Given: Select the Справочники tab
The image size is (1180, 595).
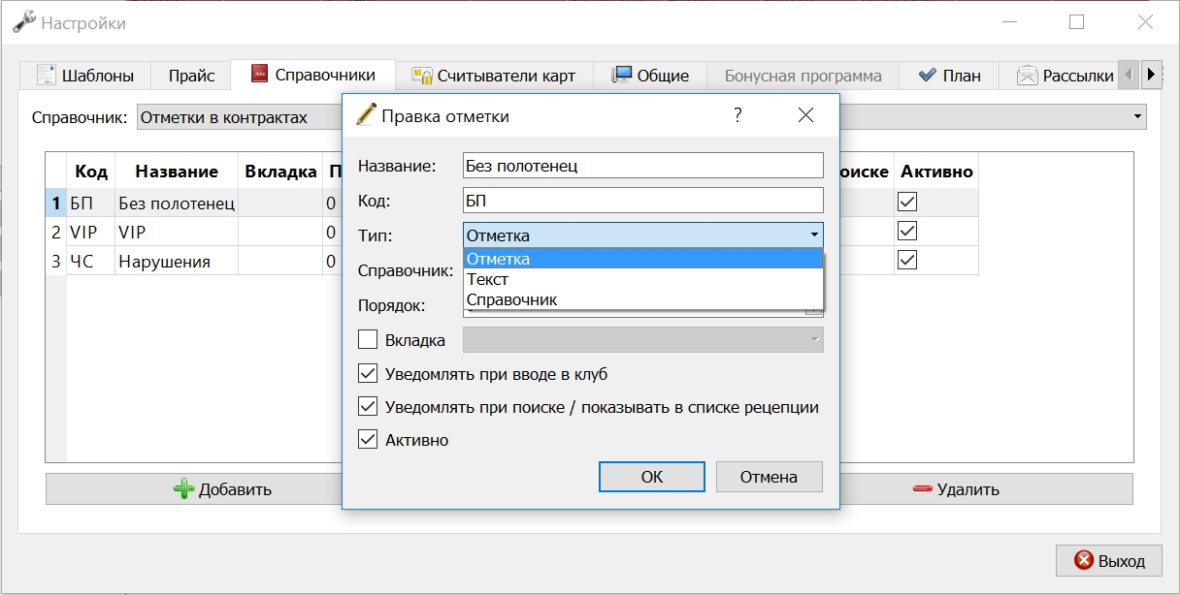Looking at the screenshot, I should pyautogui.click(x=314, y=75).
